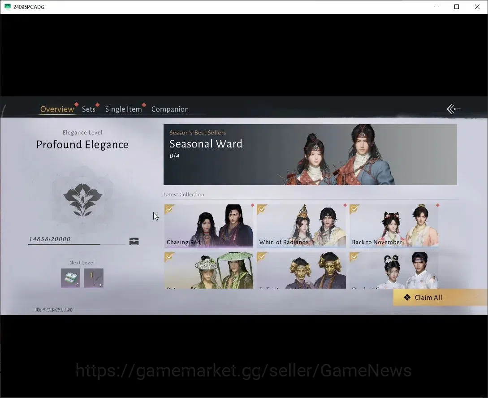Switch to the Sets tab

(x=89, y=109)
